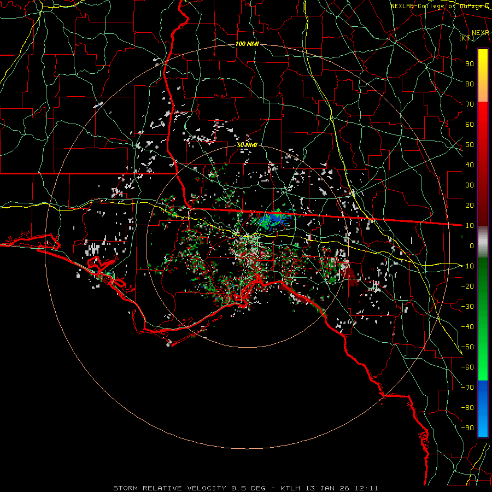
Task: Click the -50 value on velocity scale
Action: 467,347
